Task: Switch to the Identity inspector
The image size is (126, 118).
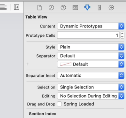Action: (x=75, y=8)
